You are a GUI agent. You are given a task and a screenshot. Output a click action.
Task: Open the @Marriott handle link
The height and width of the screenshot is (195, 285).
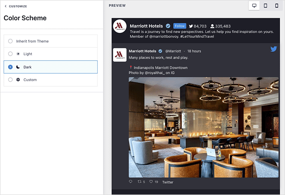[173, 51]
